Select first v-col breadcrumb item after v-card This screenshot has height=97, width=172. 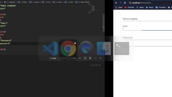click(x=46, y=2)
